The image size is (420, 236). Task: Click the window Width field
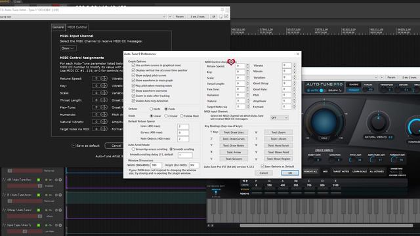pyautogui.click(x=156, y=165)
